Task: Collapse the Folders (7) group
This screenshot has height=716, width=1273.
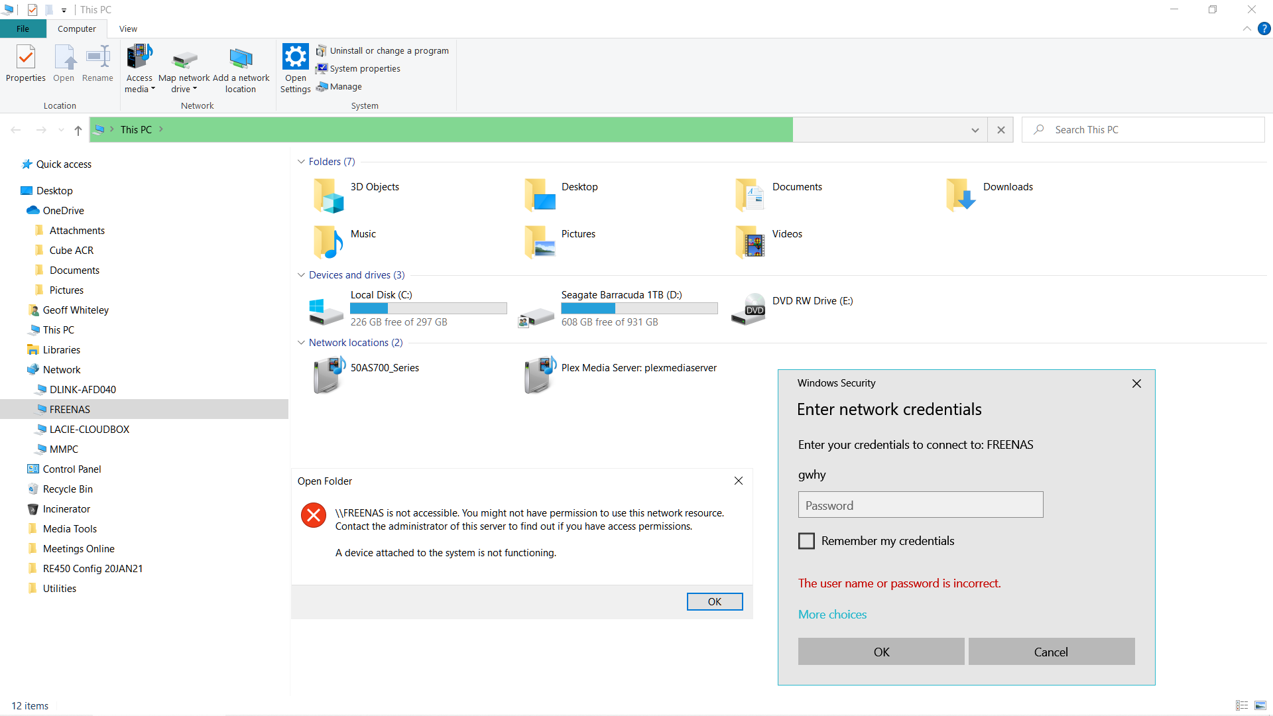Action: click(301, 162)
